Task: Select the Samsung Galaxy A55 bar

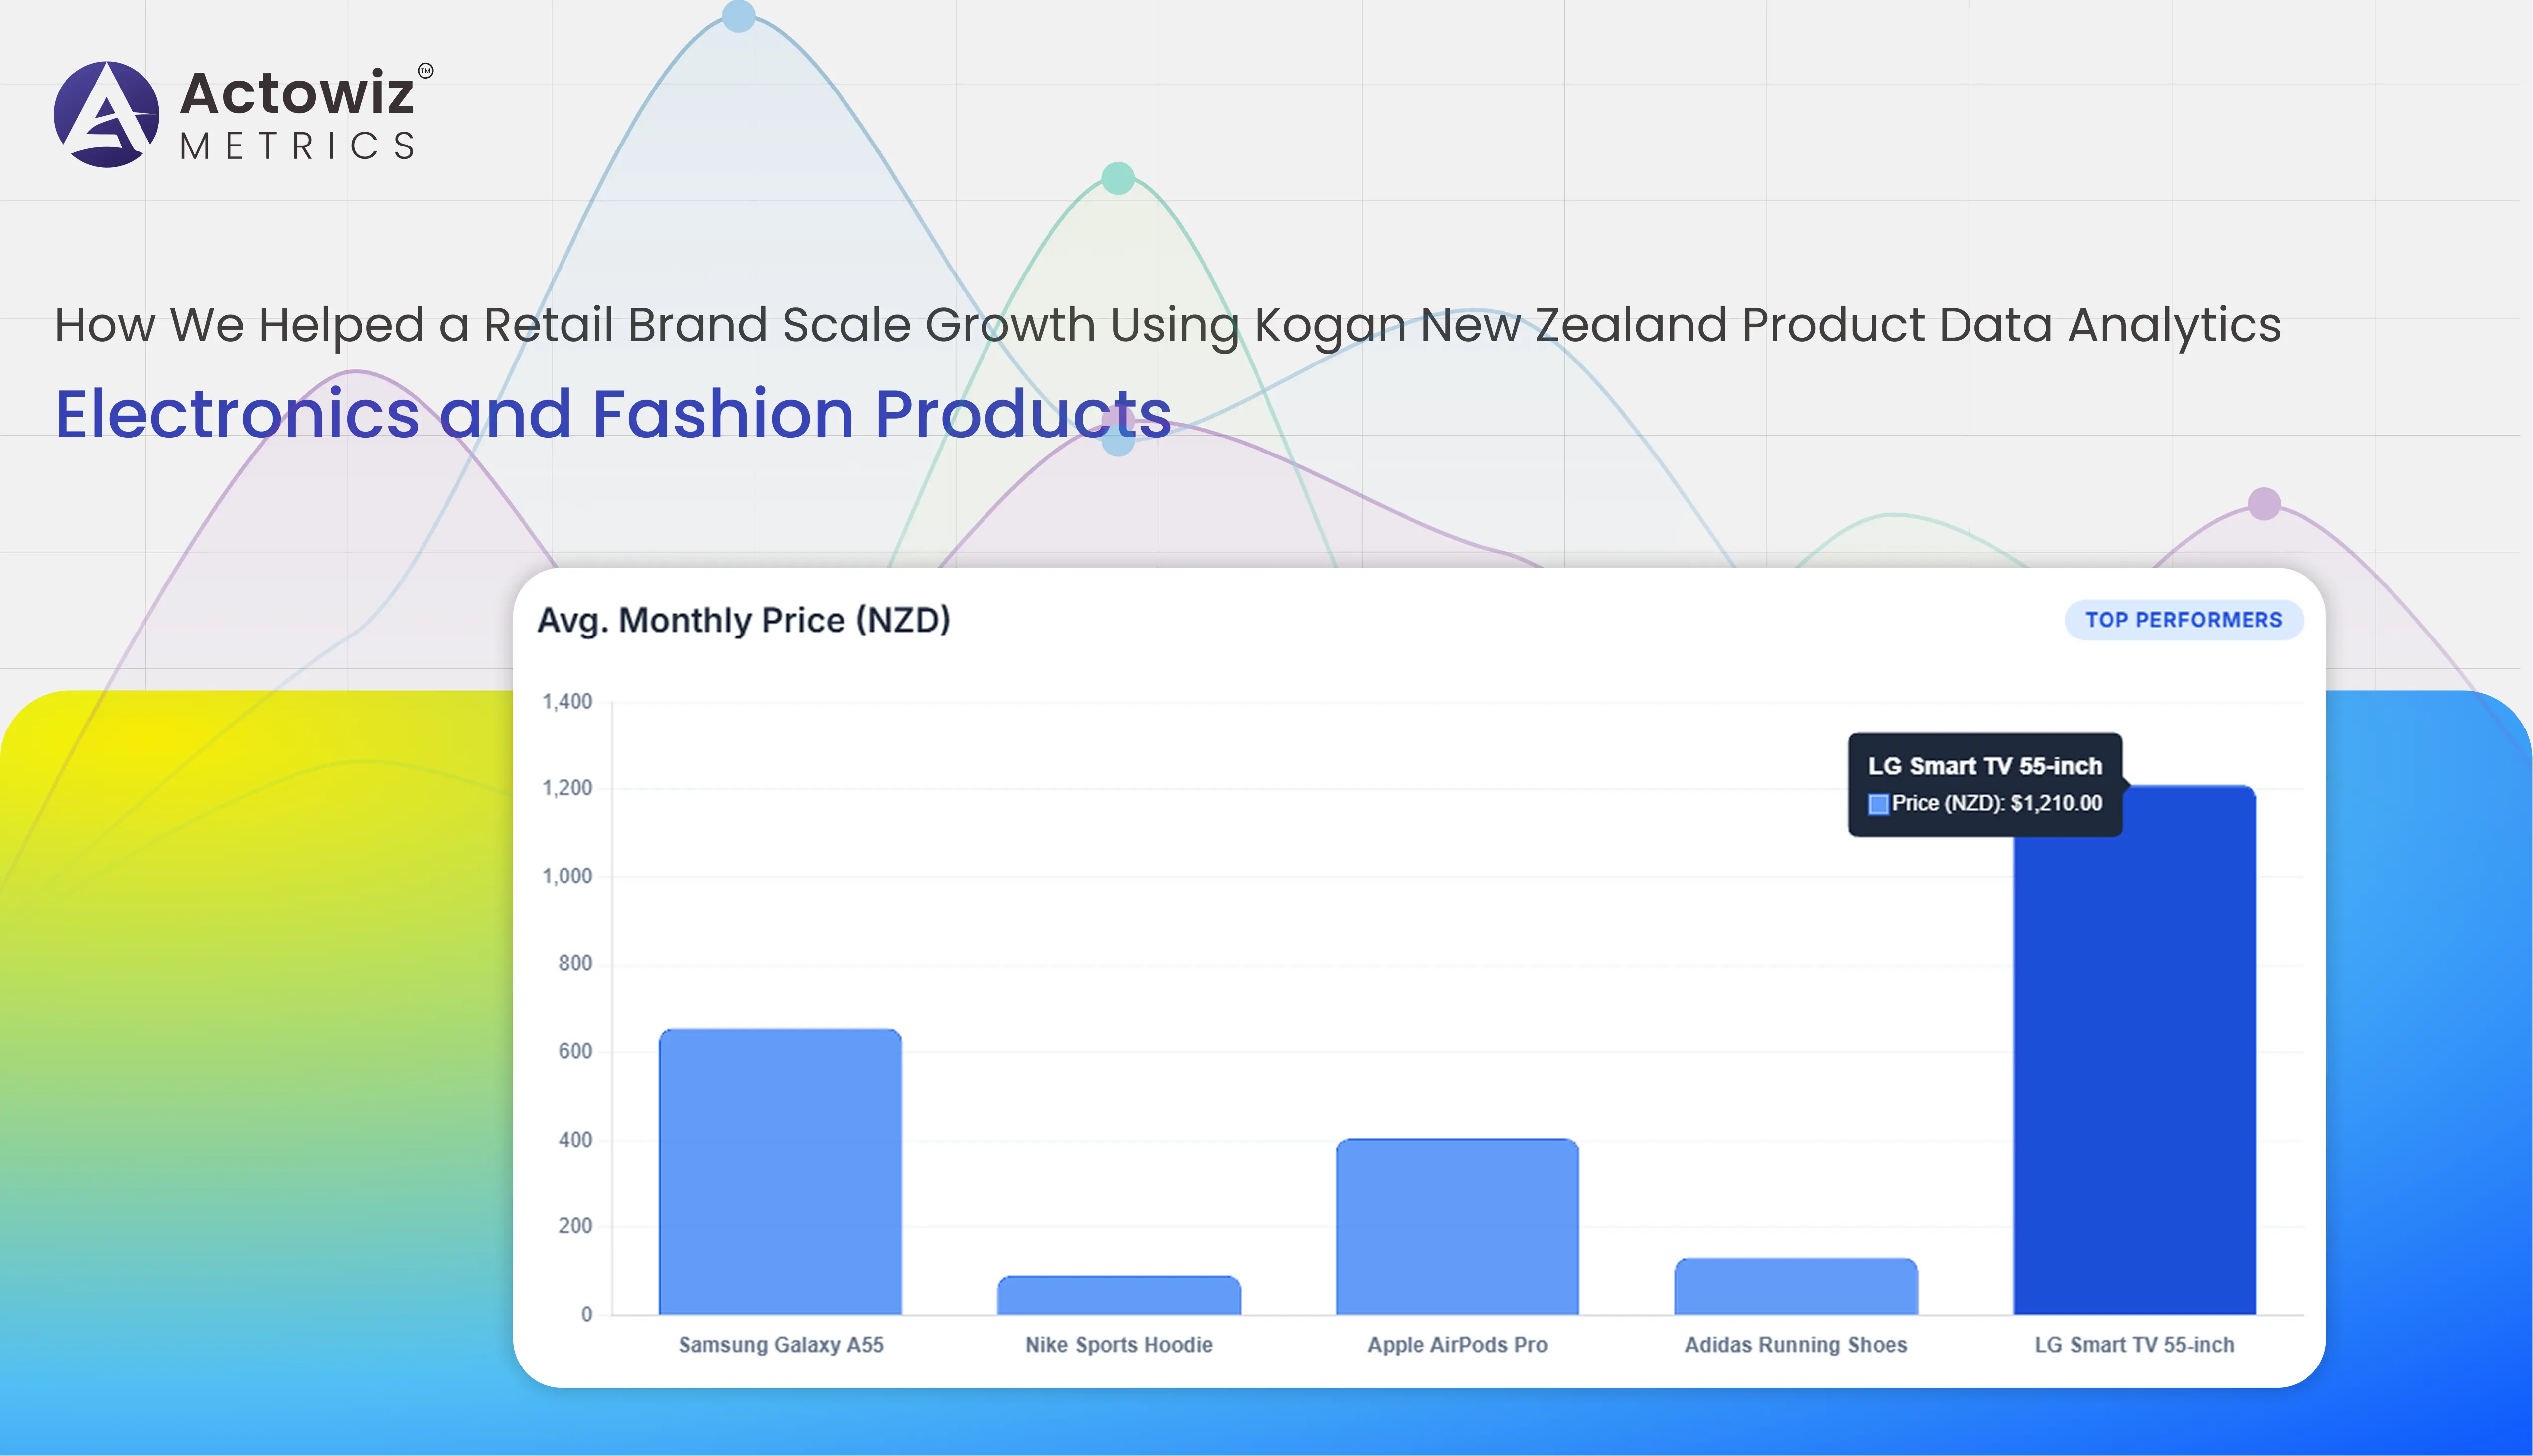Action: coord(780,1171)
